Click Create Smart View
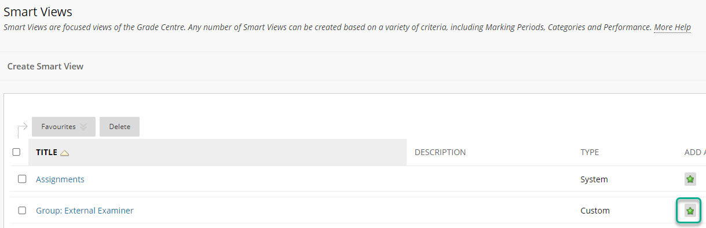 click(x=45, y=67)
